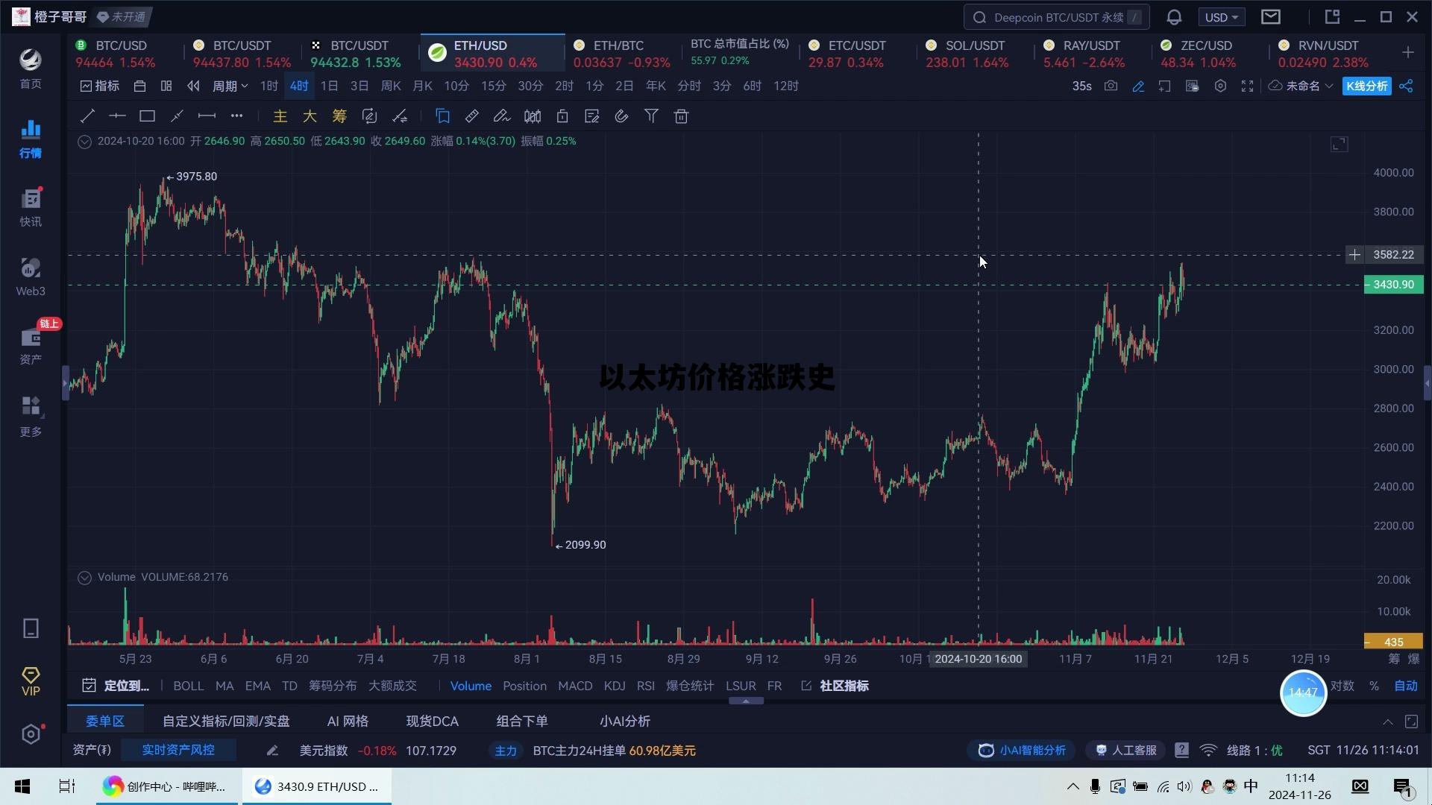
Task: Click the candlestick pattern tool icon
Action: point(533,116)
